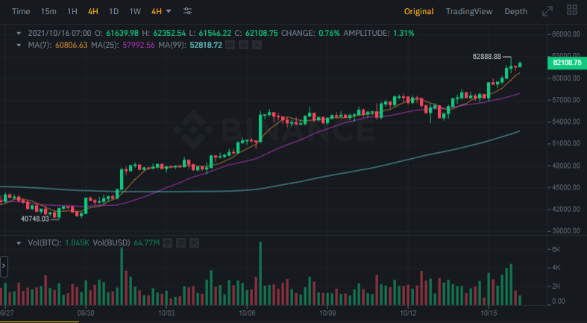Open the Volume indicator settings gear

pyautogui.click(x=181, y=242)
